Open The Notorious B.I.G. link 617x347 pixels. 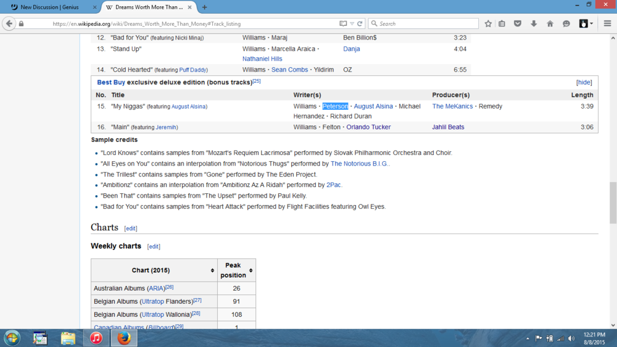pos(359,164)
